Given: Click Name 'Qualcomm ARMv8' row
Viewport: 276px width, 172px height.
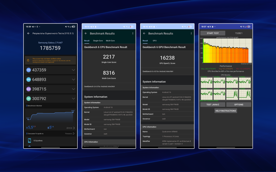Looking at the screenshot, I should [x=167, y=132].
